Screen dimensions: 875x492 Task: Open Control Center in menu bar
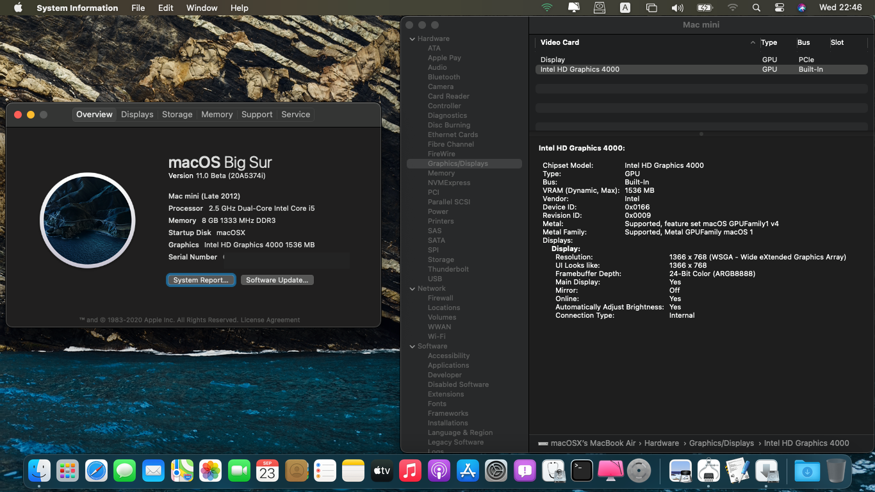pos(779,8)
